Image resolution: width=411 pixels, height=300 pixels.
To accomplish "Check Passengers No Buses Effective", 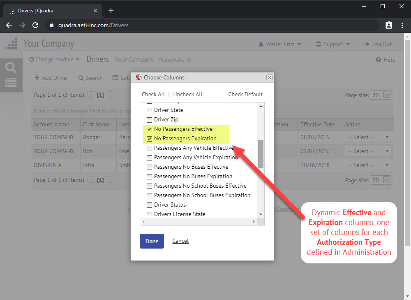I will [x=150, y=167].
